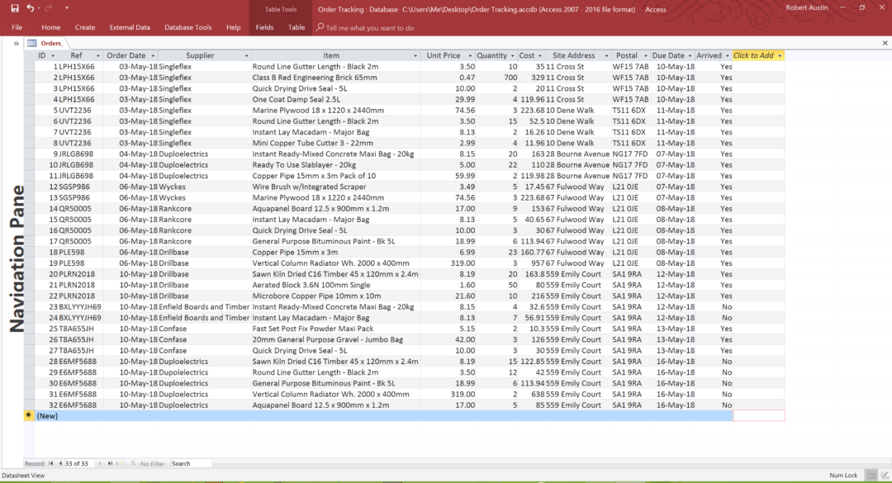The width and height of the screenshot is (892, 483).
Task: Click the Redo arrow in the quick access toolbar
Action: 49,8
